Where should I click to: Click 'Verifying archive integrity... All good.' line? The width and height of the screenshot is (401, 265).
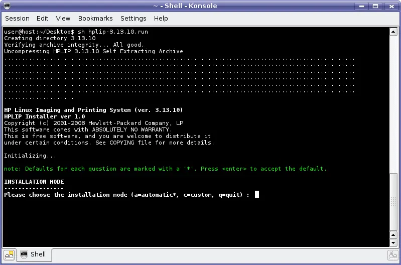pyautogui.click(x=74, y=45)
